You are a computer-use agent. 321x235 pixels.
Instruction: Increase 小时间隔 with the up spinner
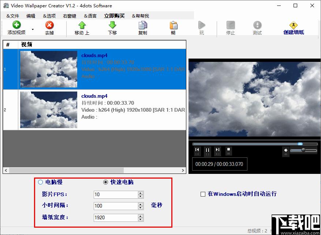(x=141, y=204)
